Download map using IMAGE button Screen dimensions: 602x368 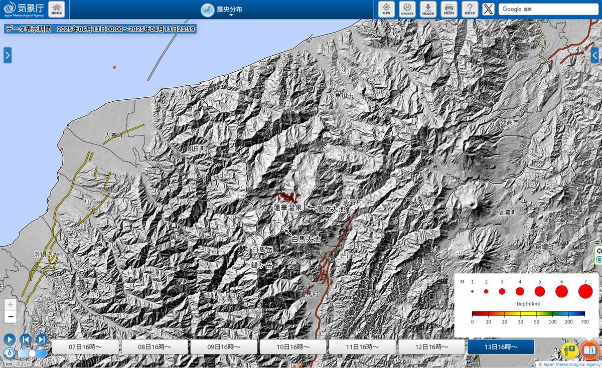(x=428, y=9)
